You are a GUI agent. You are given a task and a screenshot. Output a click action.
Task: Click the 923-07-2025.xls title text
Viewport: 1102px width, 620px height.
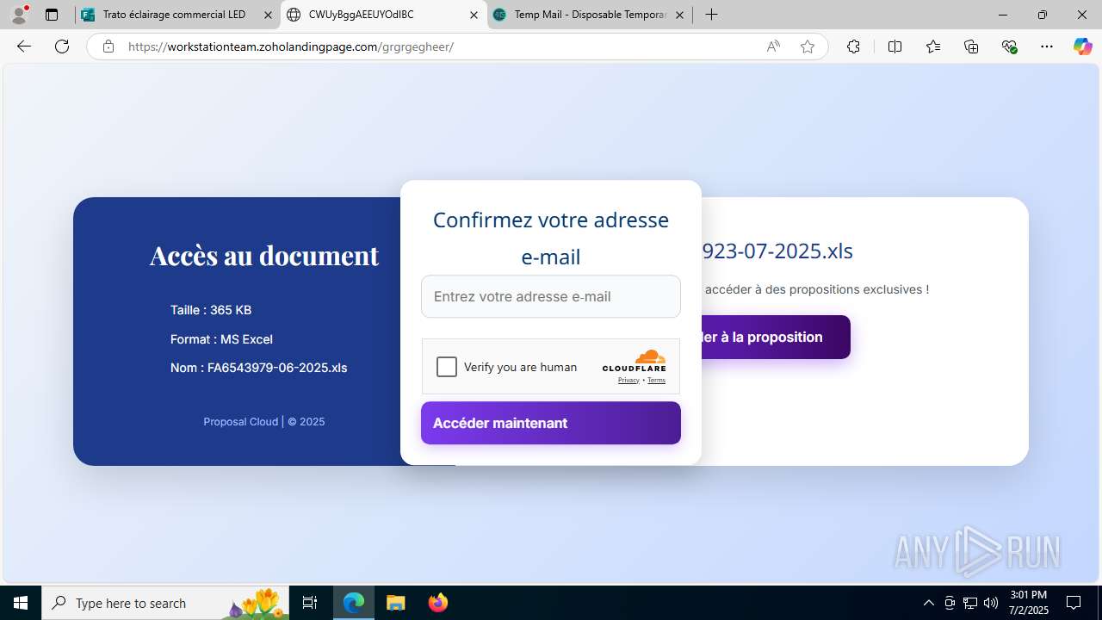coord(777,251)
